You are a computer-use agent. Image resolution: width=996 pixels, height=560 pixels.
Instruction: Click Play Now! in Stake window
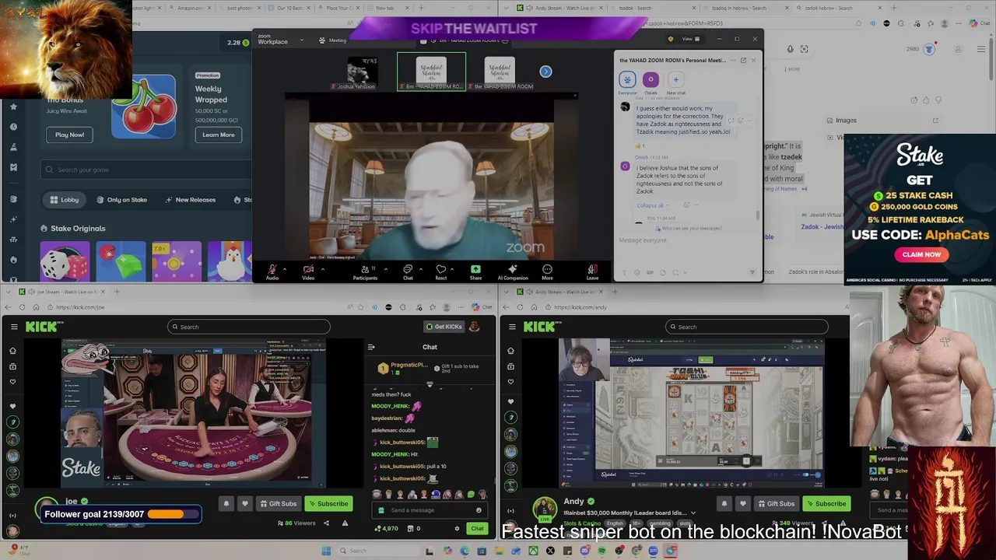pyautogui.click(x=69, y=135)
